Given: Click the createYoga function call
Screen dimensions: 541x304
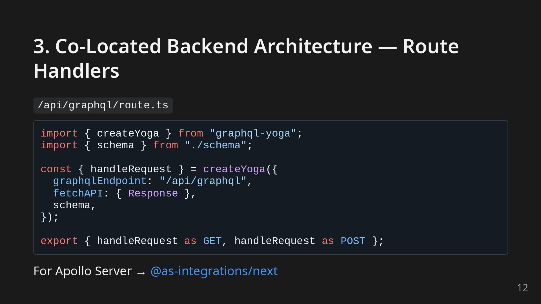Looking at the screenshot, I should click(234, 169).
